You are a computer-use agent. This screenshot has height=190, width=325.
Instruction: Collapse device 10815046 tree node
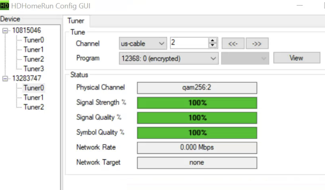click(5, 31)
